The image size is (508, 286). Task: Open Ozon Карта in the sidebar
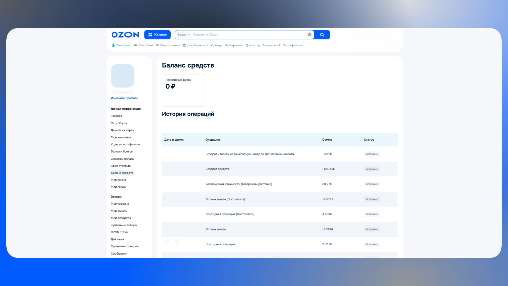pos(119,123)
